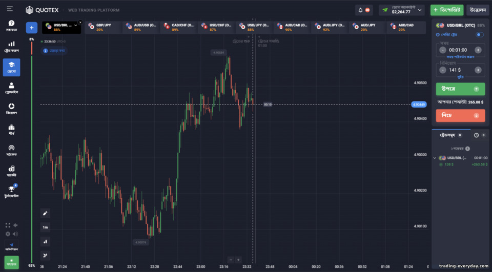Click the green Up trade button
492x272 pixels.
(x=460, y=89)
